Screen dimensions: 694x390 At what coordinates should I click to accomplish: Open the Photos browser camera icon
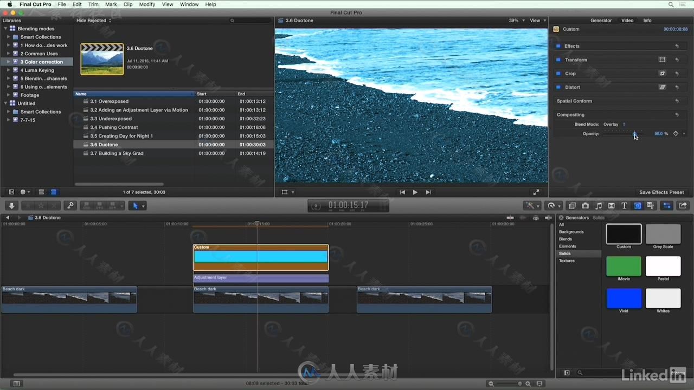pyautogui.click(x=585, y=206)
